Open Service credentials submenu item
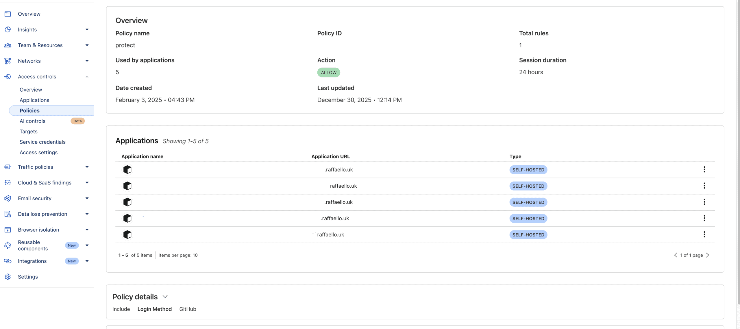Viewport: 740px width, 329px height. pos(42,142)
